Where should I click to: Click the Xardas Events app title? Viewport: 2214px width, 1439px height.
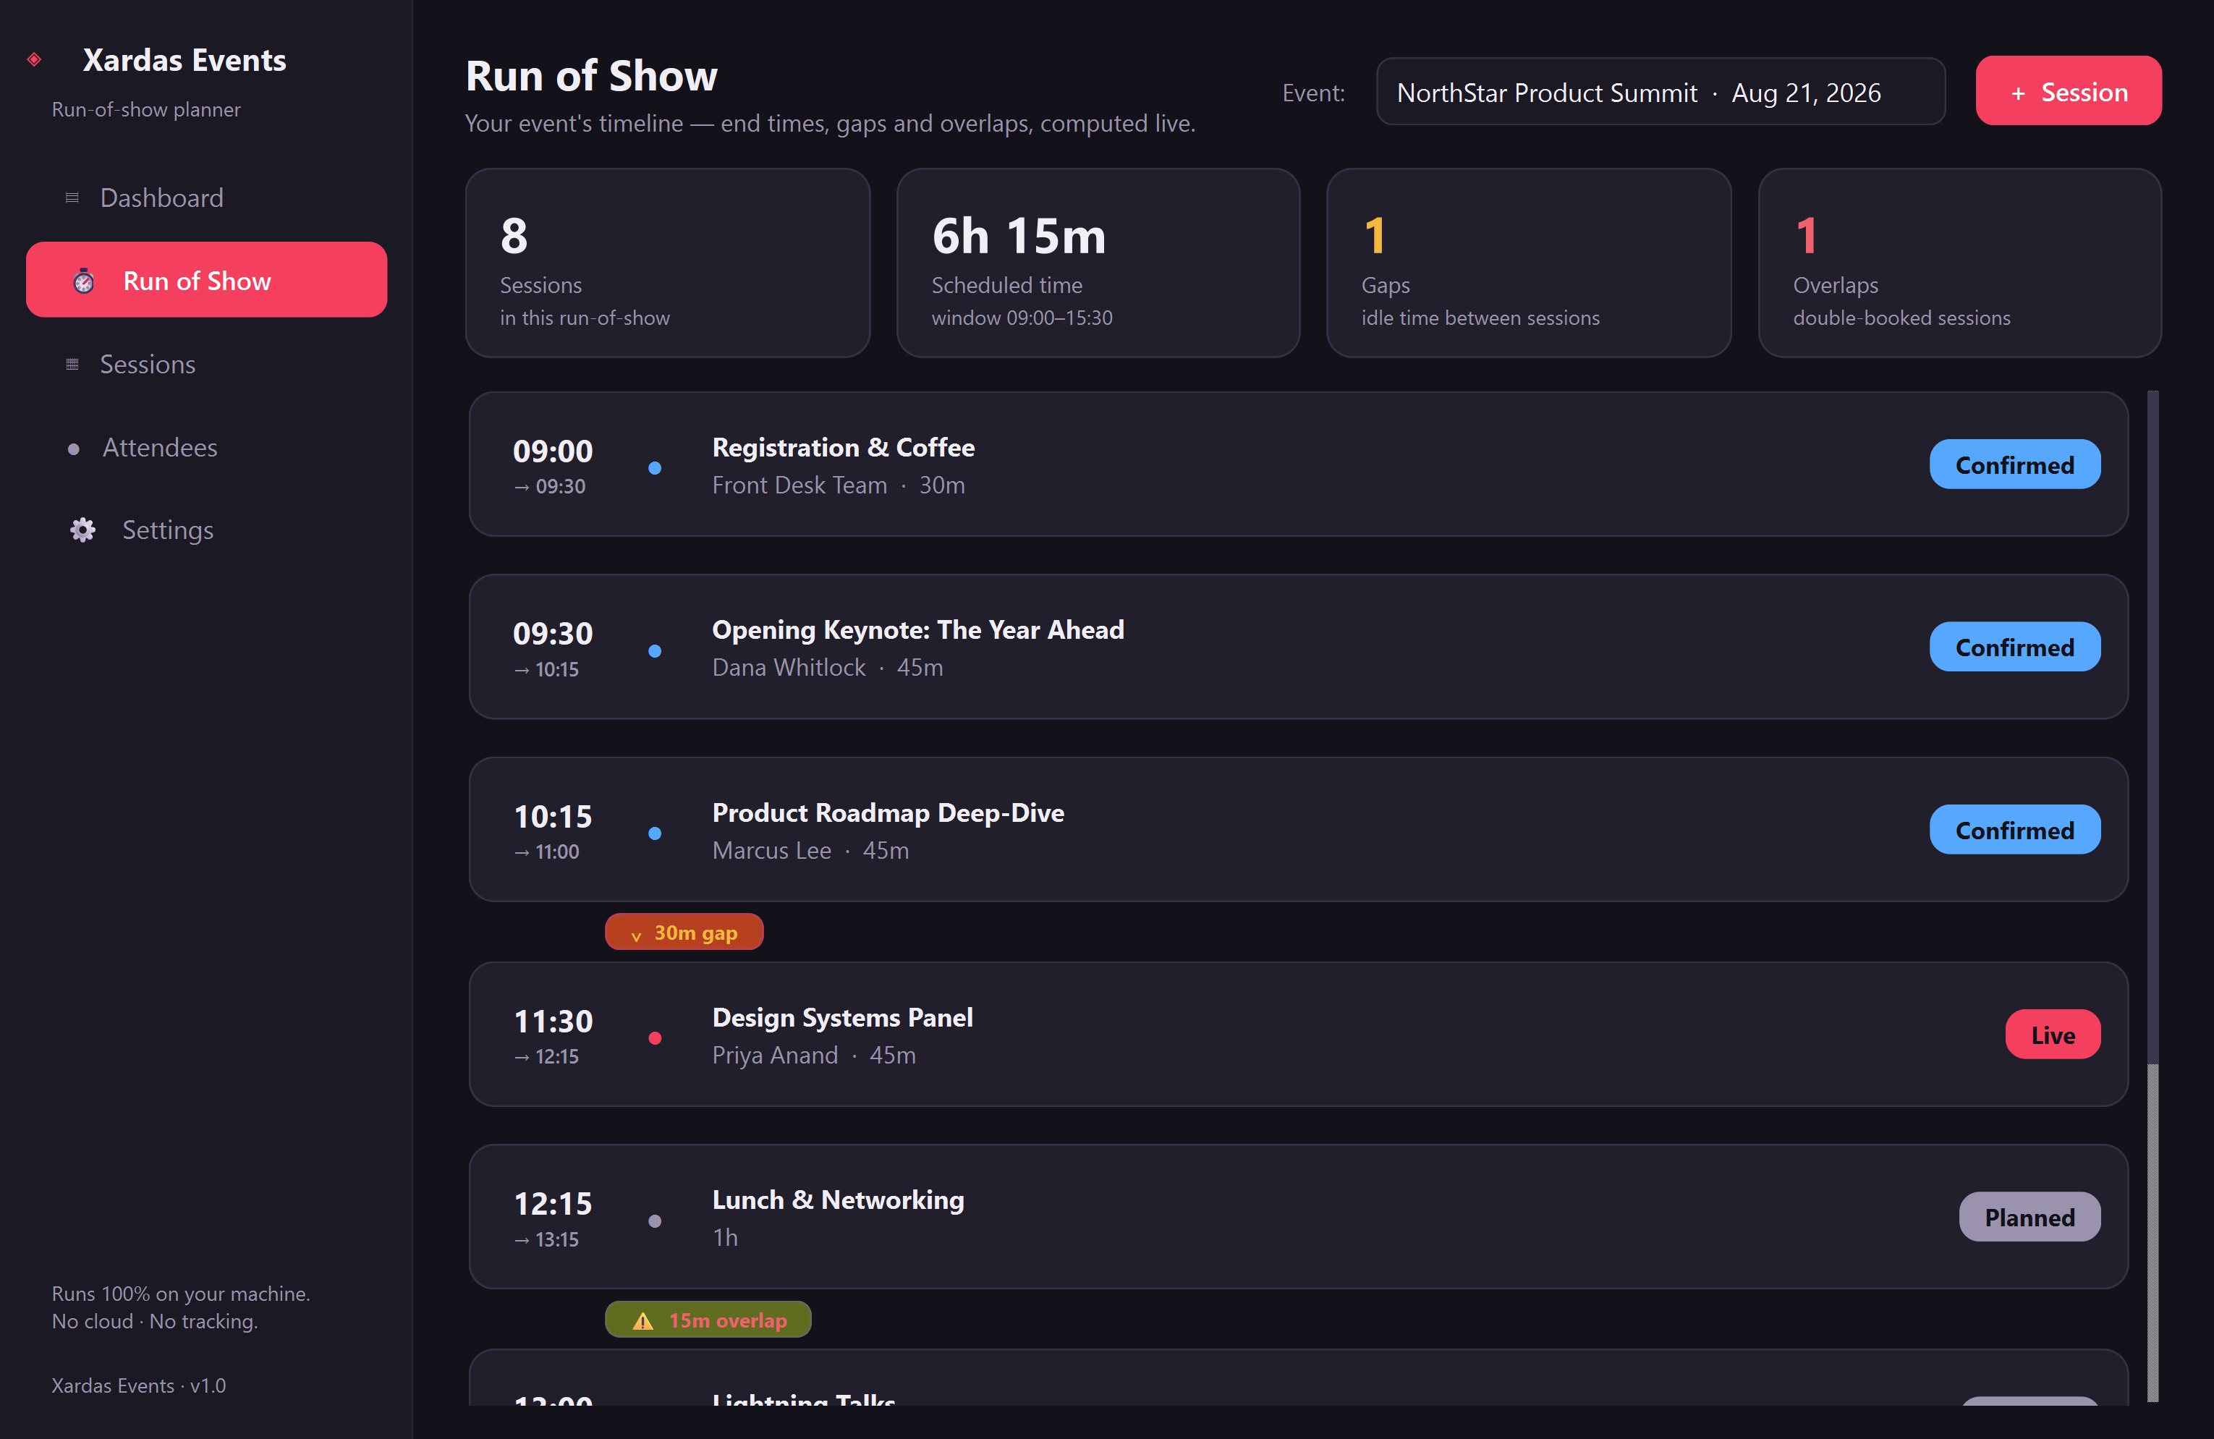184,61
